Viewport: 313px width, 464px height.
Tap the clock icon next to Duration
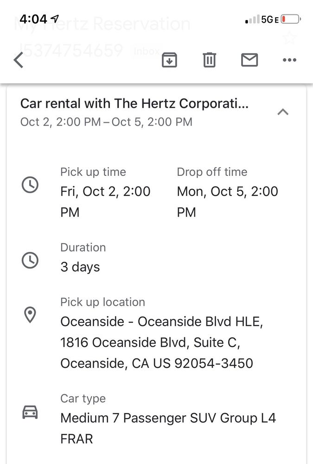(x=30, y=260)
